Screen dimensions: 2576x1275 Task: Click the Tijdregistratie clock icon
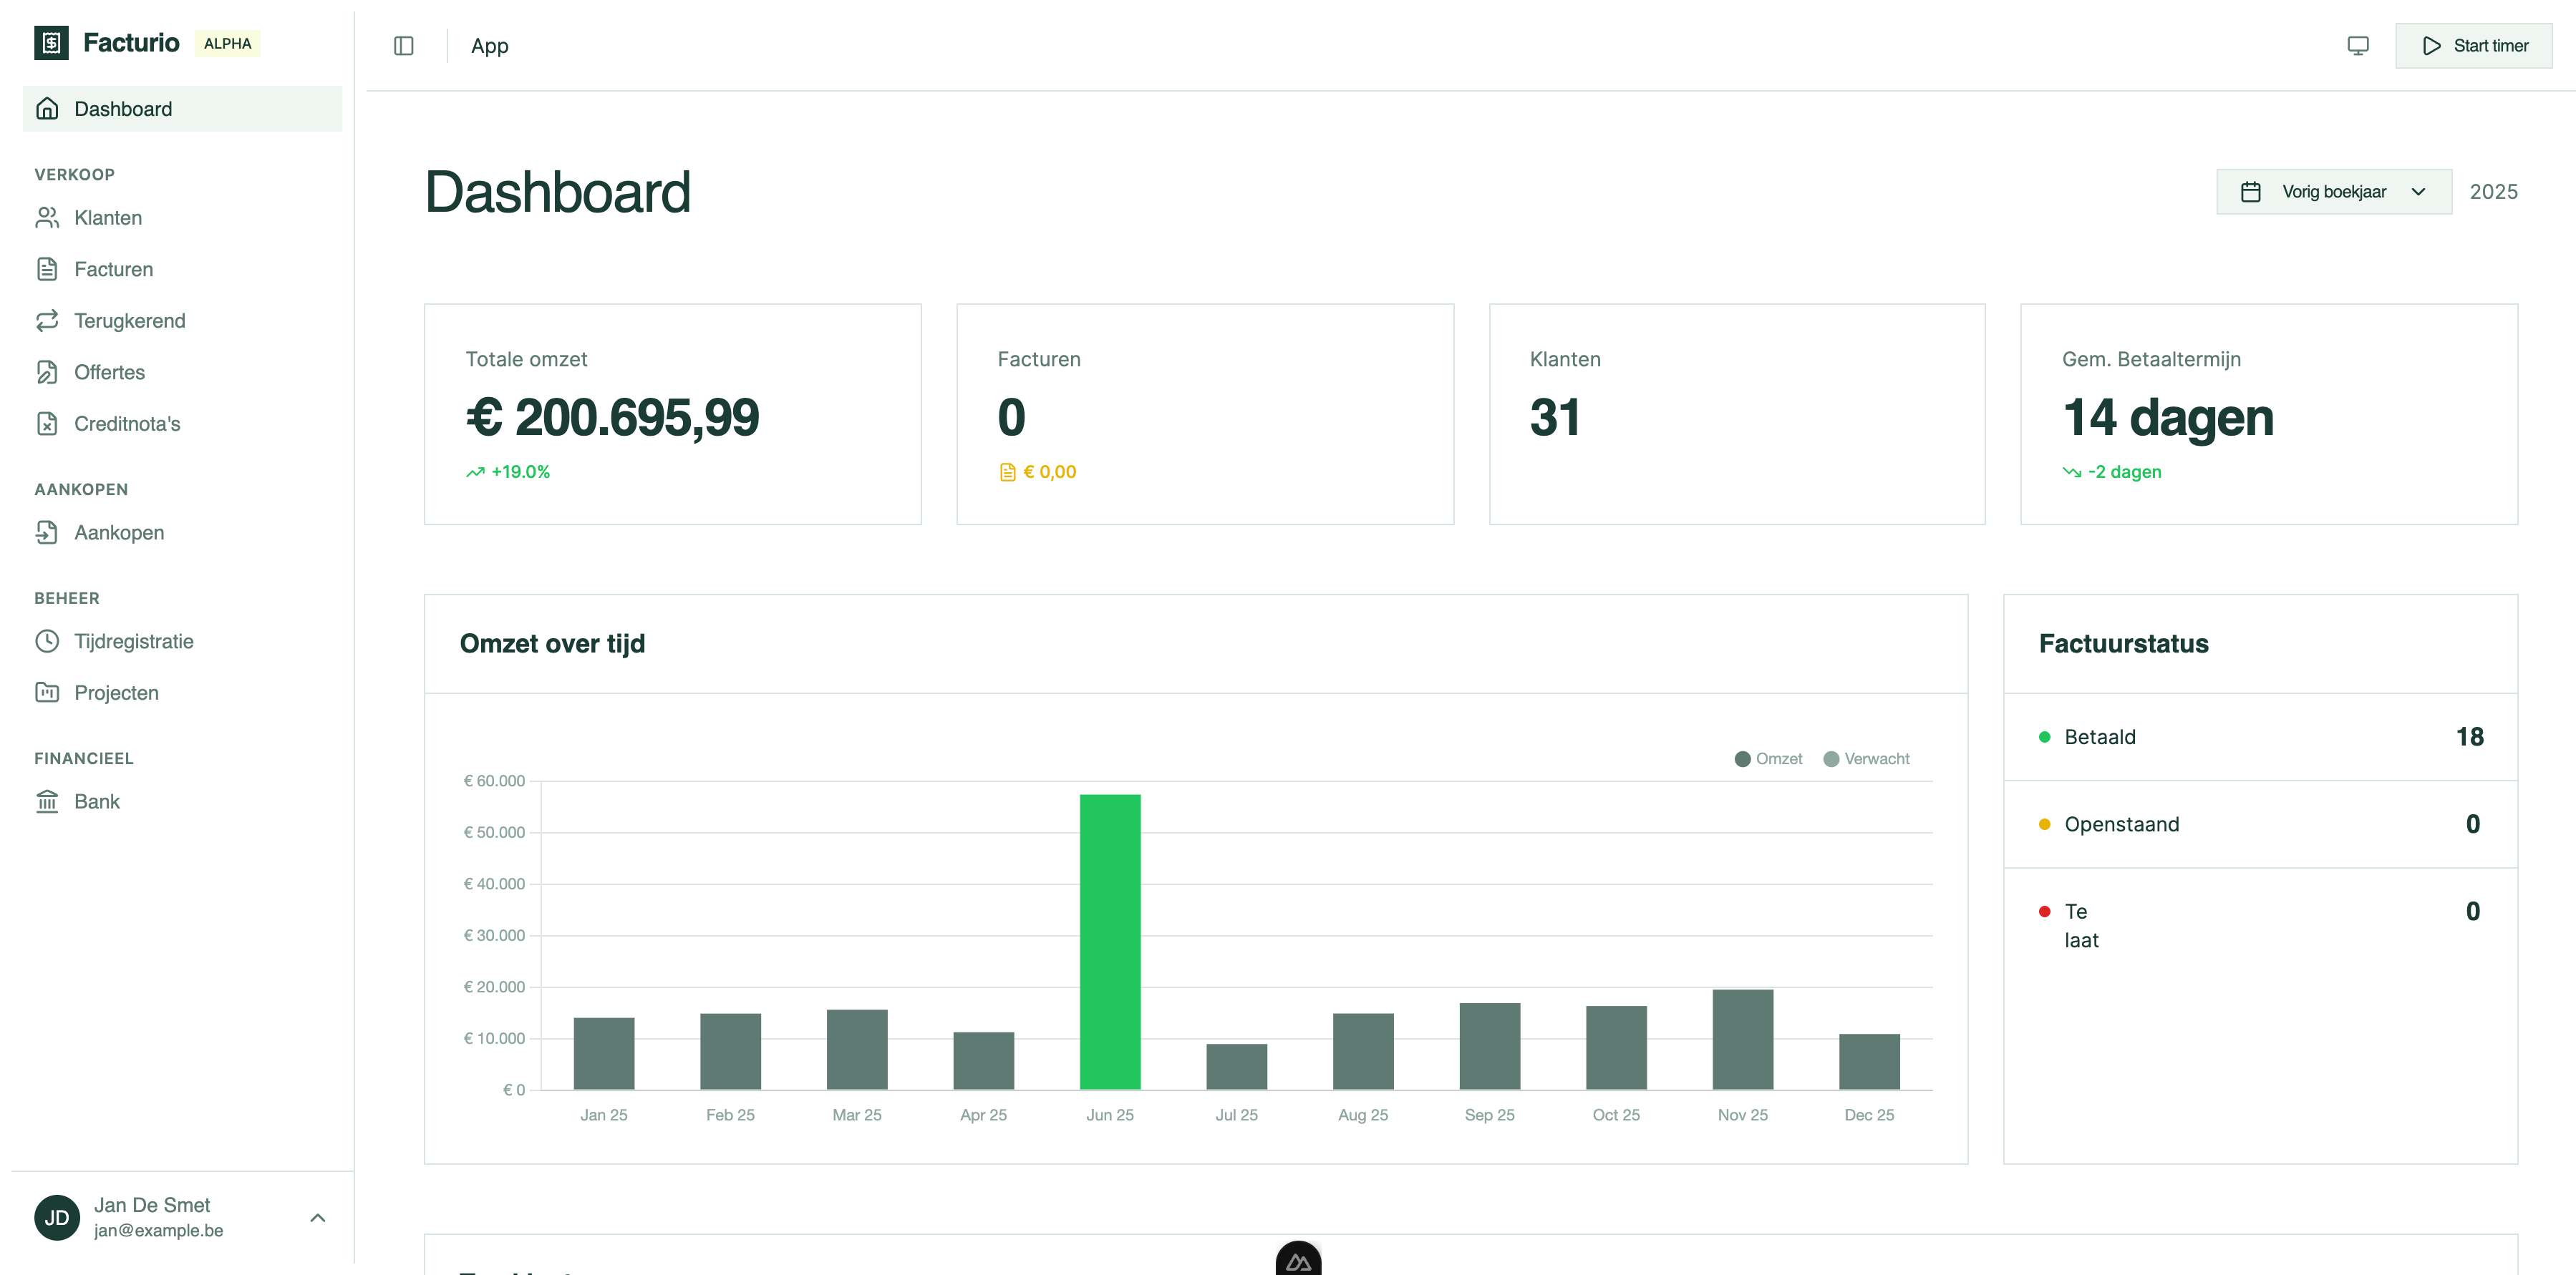click(47, 642)
